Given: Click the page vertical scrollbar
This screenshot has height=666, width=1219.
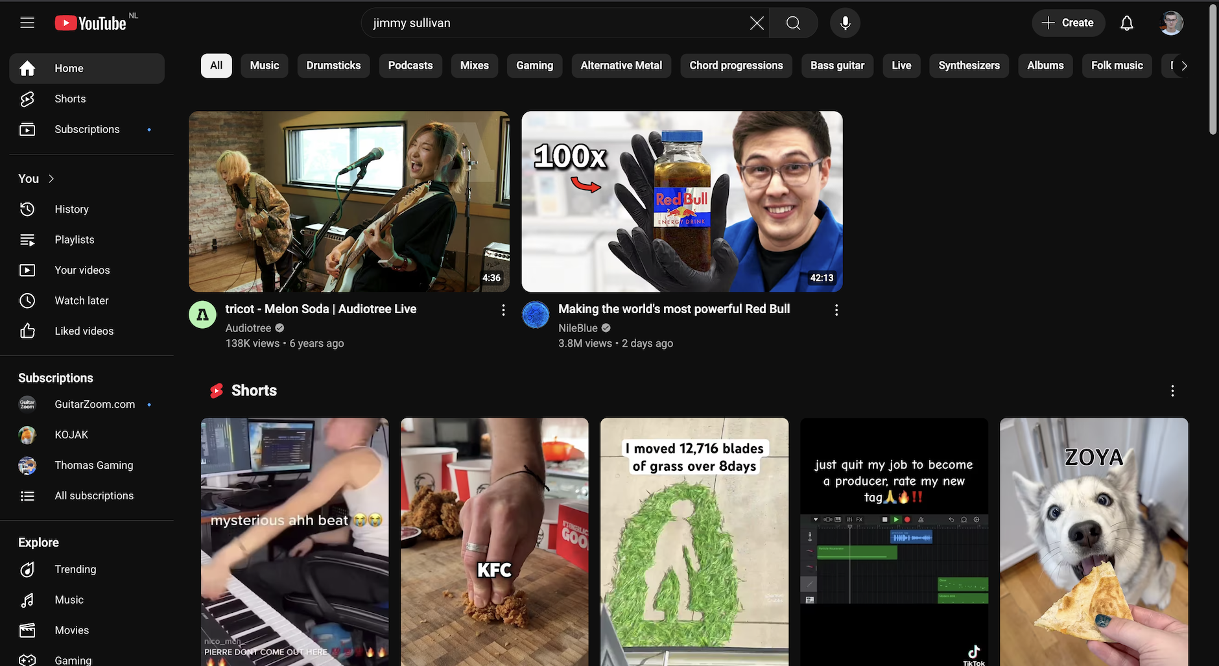Looking at the screenshot, I should point(1213,70).
